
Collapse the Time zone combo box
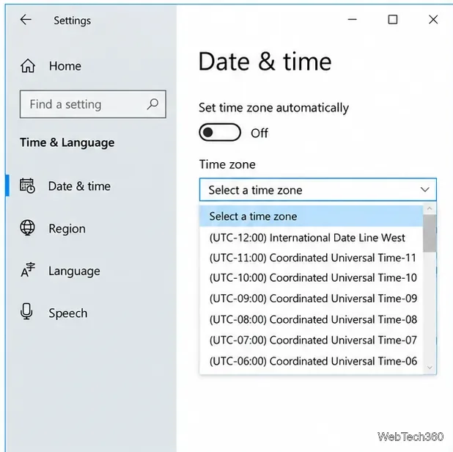pos(318,189)
